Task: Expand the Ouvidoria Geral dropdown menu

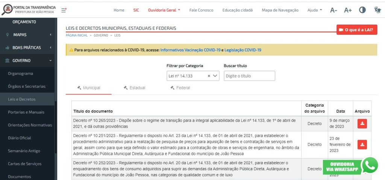Action: 164,10
